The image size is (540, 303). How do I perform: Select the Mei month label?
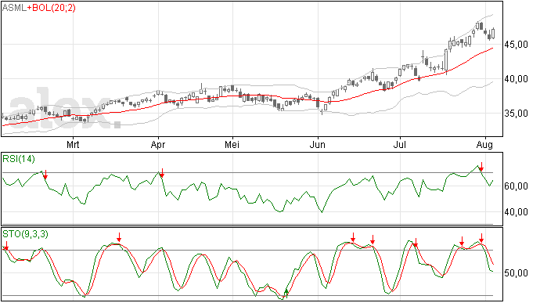232,144
